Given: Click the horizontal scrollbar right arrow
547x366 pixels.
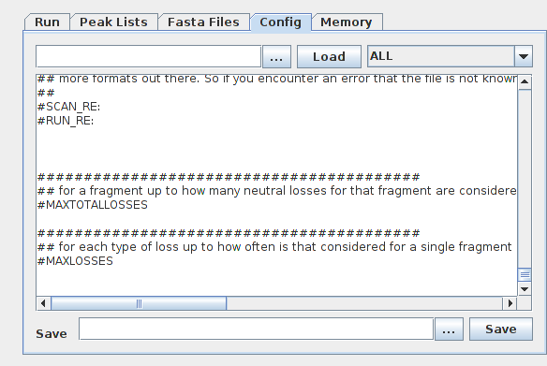Looking at the screenshot, I should [510, 303].
